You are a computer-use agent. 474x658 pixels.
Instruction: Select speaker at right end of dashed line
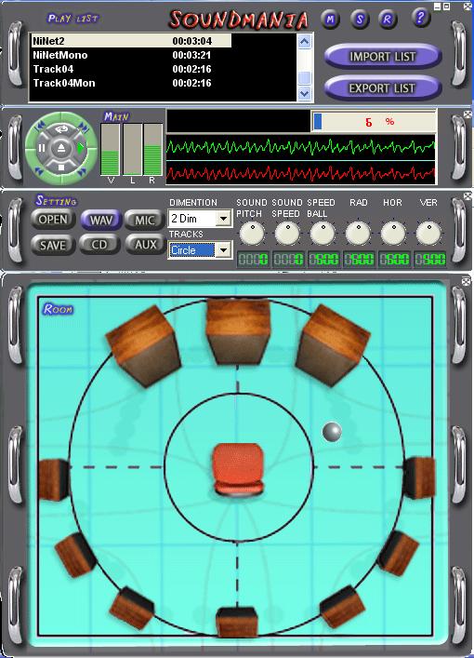click(x=419, y=477)
